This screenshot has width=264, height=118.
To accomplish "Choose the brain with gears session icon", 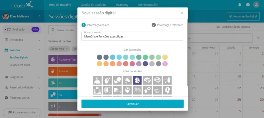I will pyautogui.click(x=157, y=80).
